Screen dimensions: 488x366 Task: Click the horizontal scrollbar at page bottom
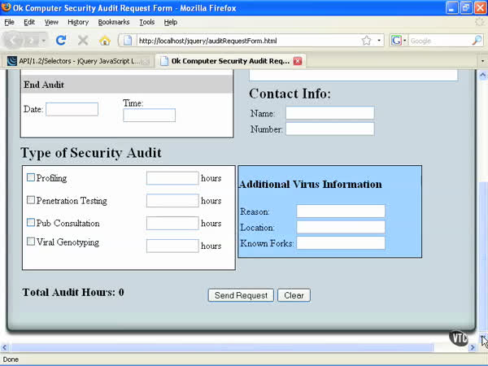coord(244,347)
